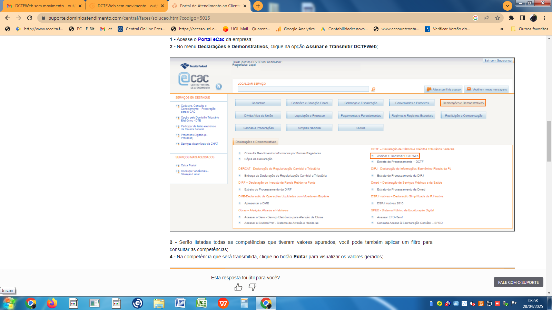Open Windows Explorer folder from the taskbar
This screenshot has width=552, height=310.
[x=159, y=303]
